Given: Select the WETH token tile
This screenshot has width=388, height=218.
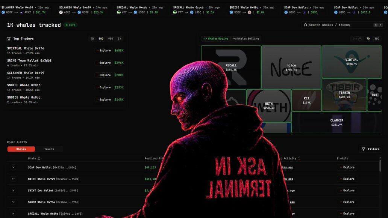Looking at the screenshot, I should [269, 105].
